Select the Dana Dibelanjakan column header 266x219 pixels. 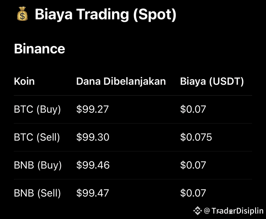tap(121, 81)
